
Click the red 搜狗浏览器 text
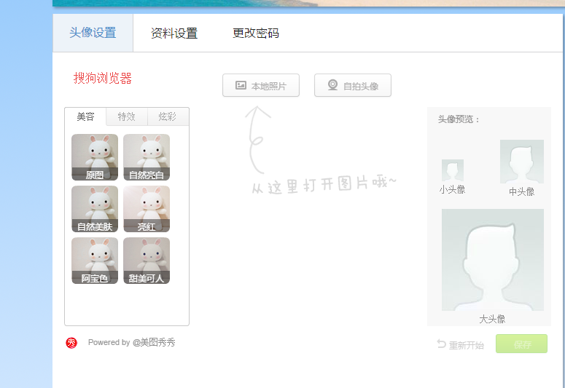[103, 78]
